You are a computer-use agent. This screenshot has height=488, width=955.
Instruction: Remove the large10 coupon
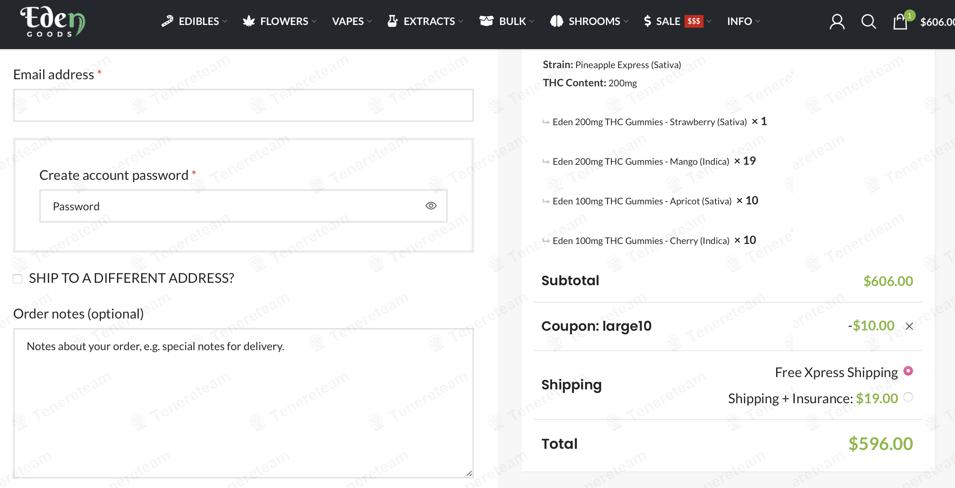[909, 326]
